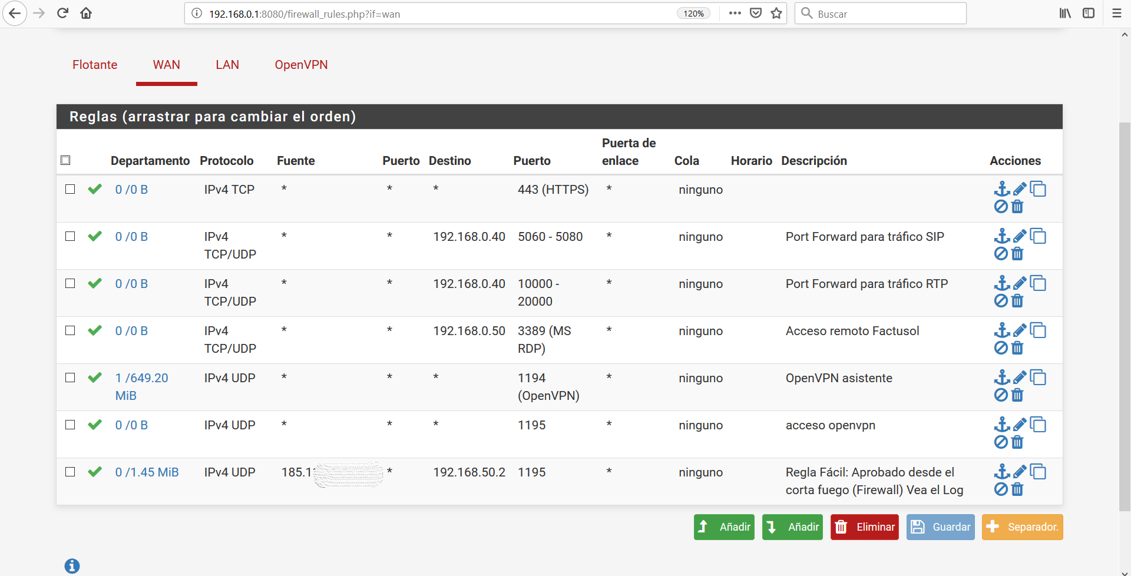Viewport: 1131px width, 576px height.
Task: Open the 1 /649.20 MiB states link
Action: pyautogui.click(x=141, y=386)
